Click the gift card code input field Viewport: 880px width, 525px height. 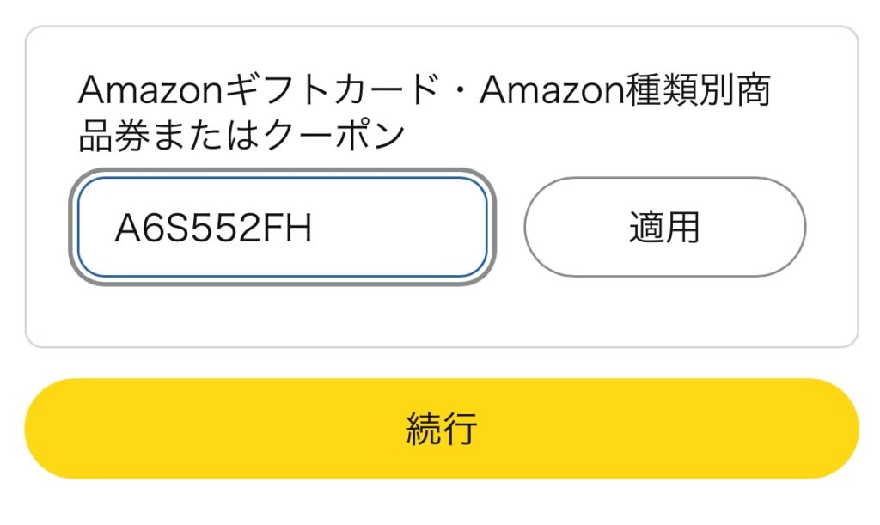282,227
